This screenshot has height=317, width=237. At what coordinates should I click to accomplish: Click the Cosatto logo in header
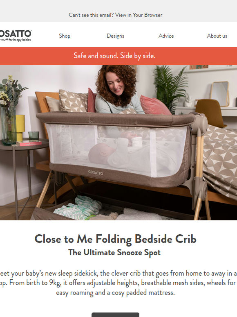16,36
